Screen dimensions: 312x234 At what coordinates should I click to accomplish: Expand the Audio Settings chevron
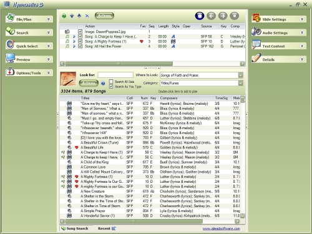[302, 32]
